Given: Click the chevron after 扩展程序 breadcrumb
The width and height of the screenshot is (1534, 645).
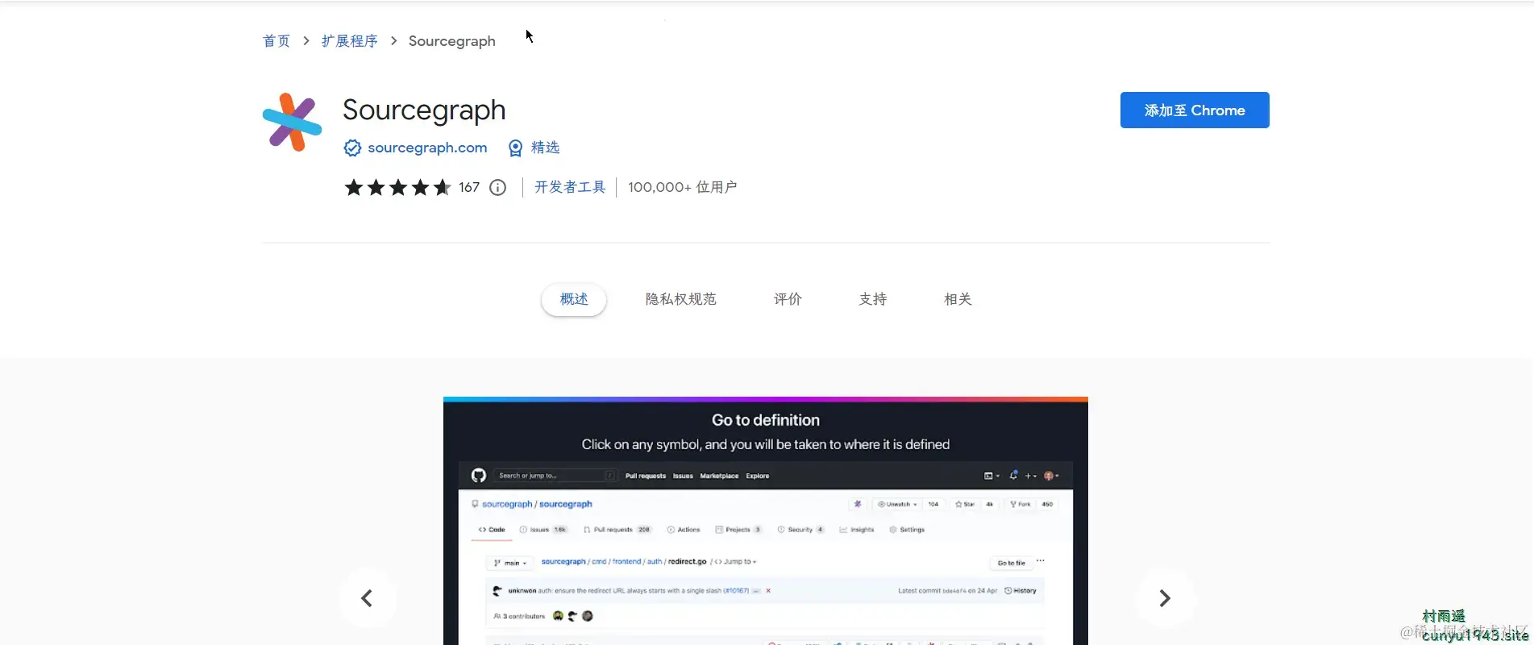Looking at the screenshot, I should tap(393, 40).
